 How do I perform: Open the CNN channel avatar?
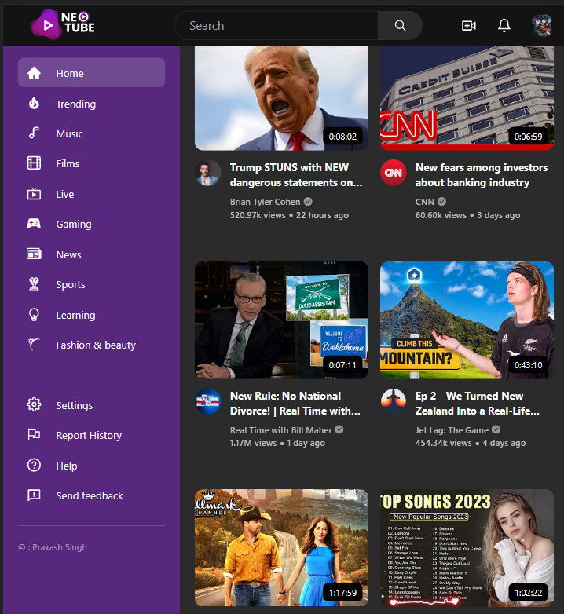(x=394, y=173)
